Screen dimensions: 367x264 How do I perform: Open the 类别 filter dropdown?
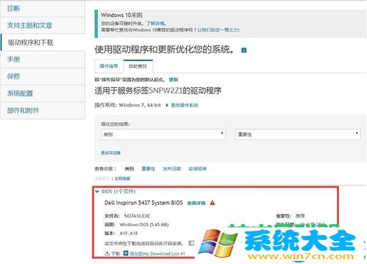pyautogui.click(x=163, y=134)
